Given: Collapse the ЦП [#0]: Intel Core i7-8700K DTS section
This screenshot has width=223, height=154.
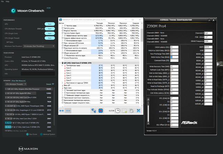Looking at the screenshot, I should tap(60, 63).
